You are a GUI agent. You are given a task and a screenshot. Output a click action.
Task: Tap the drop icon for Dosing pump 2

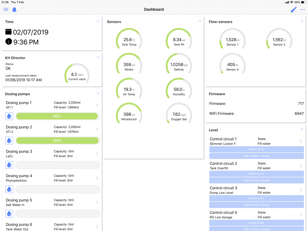click(x=9, y=141)
